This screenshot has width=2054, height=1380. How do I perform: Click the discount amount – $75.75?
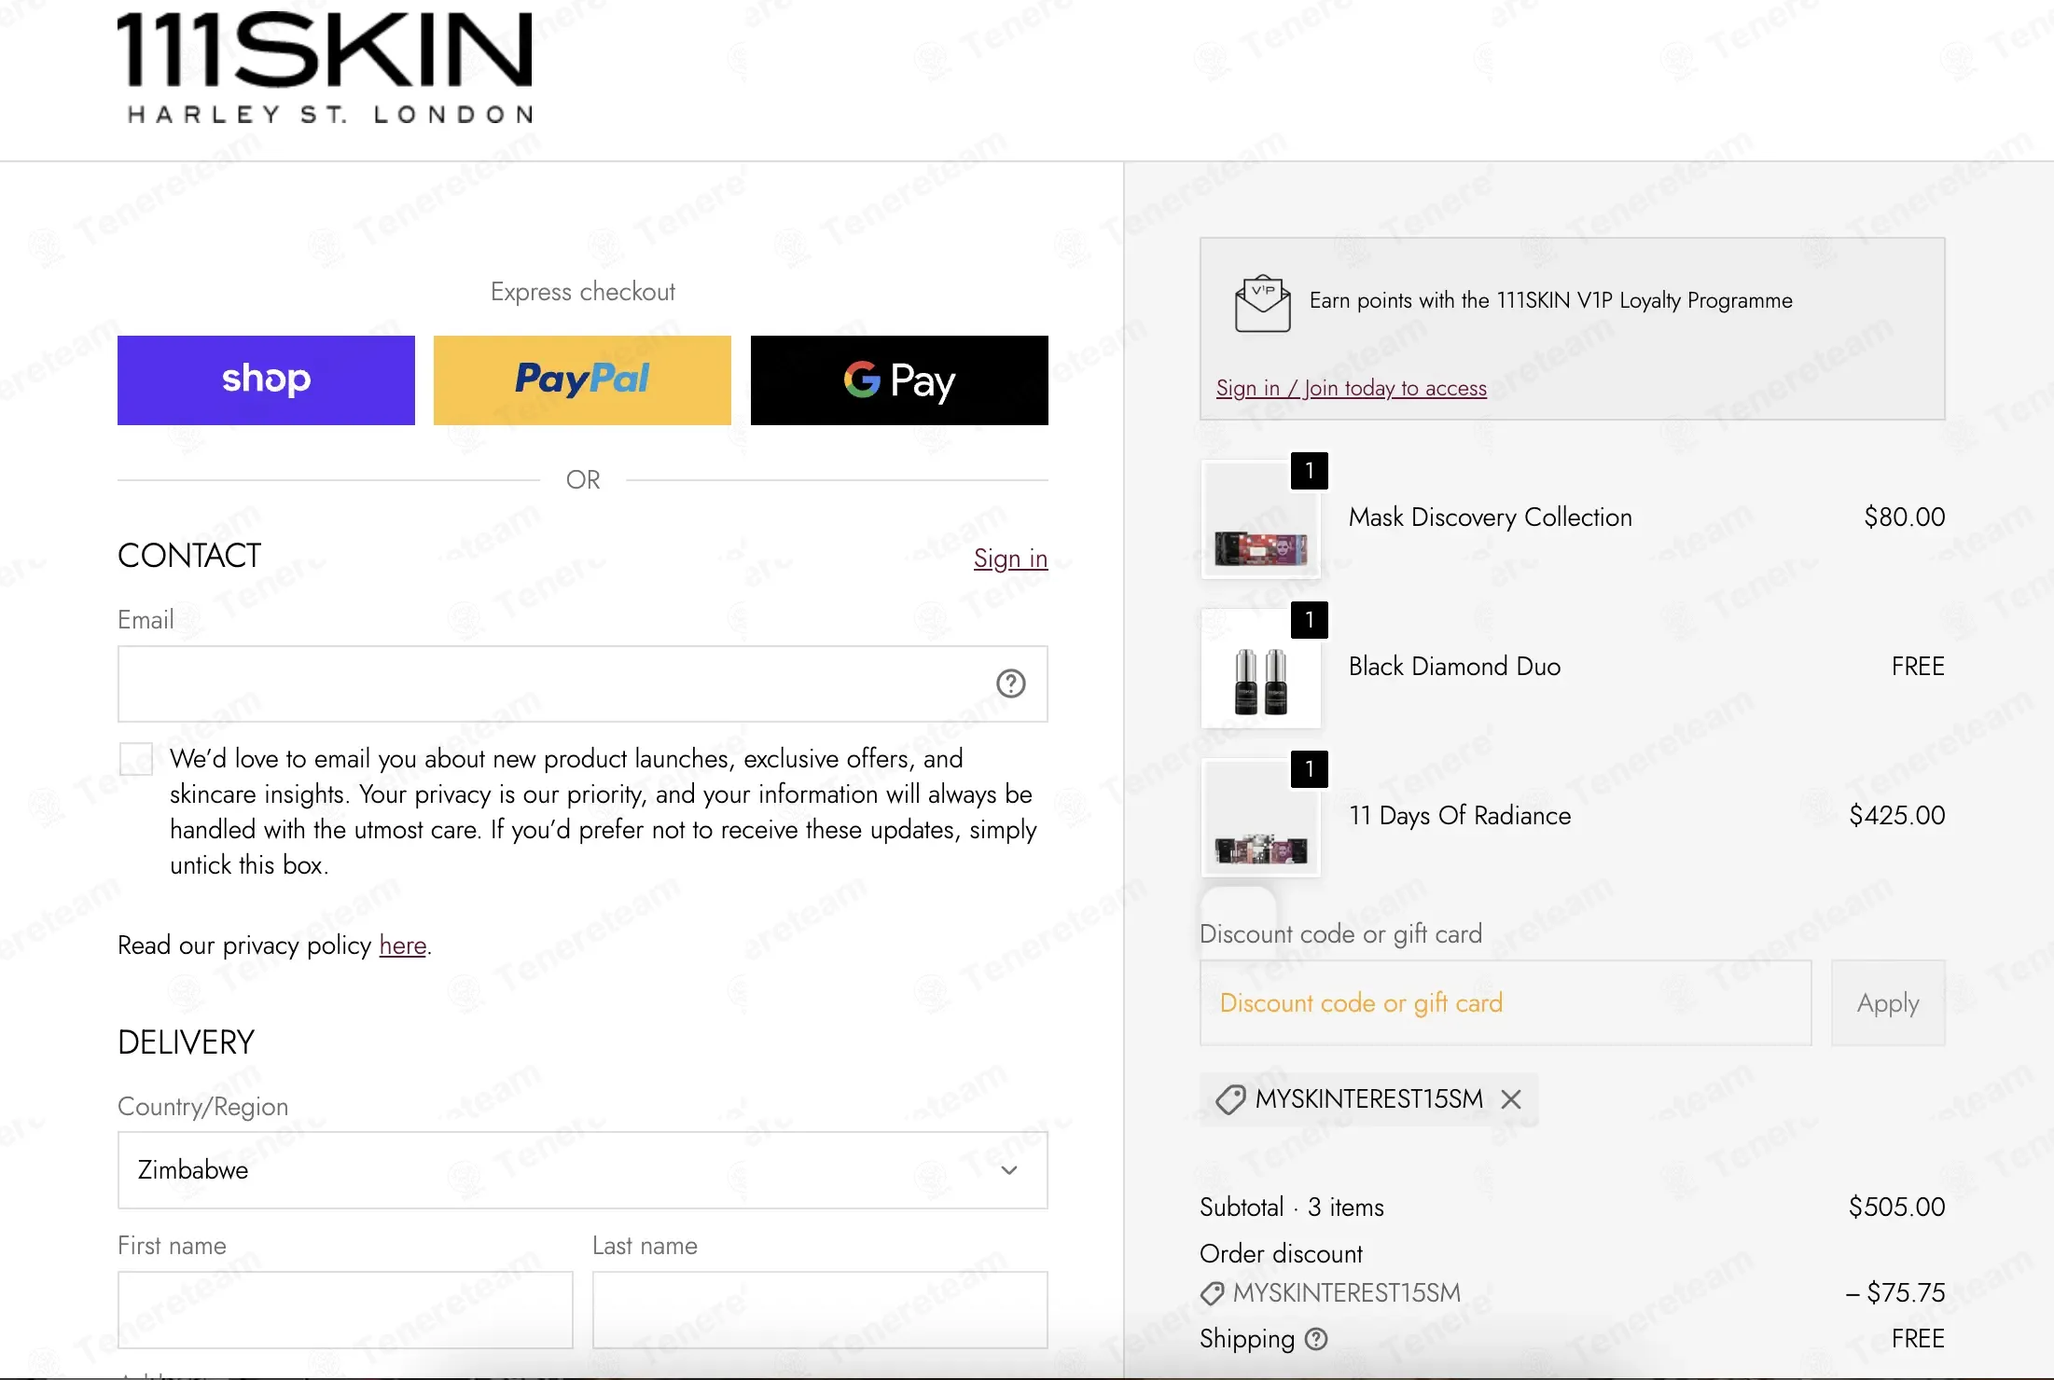1895,1293
